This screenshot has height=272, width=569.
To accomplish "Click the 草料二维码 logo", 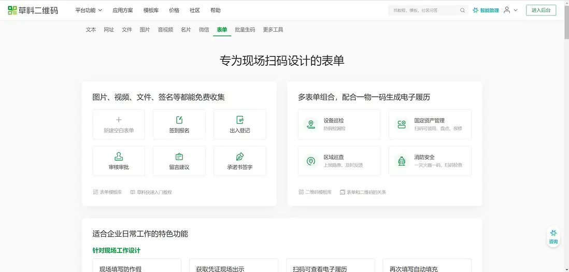I will (x=33, y=10).
